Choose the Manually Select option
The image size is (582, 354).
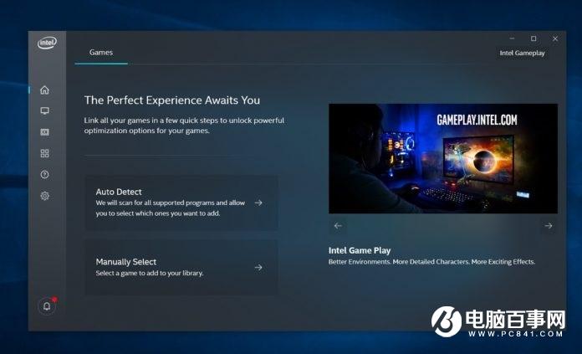click(181, 268)
